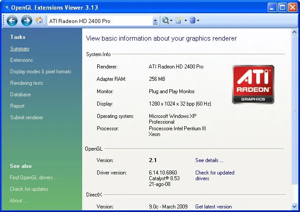
Task: Click driver version 6.14.10.6860 text
Action: 163,173
